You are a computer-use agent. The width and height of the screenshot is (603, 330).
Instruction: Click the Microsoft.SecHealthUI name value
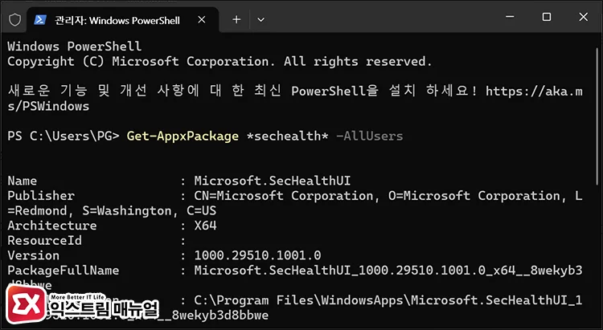click(273, 181)
